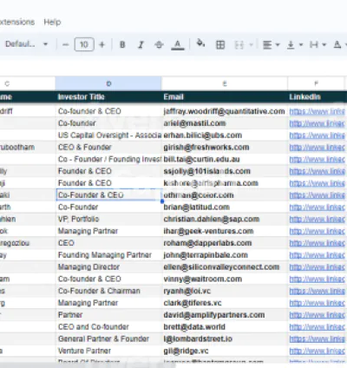Click the horizontal align icon

(267, 44)
